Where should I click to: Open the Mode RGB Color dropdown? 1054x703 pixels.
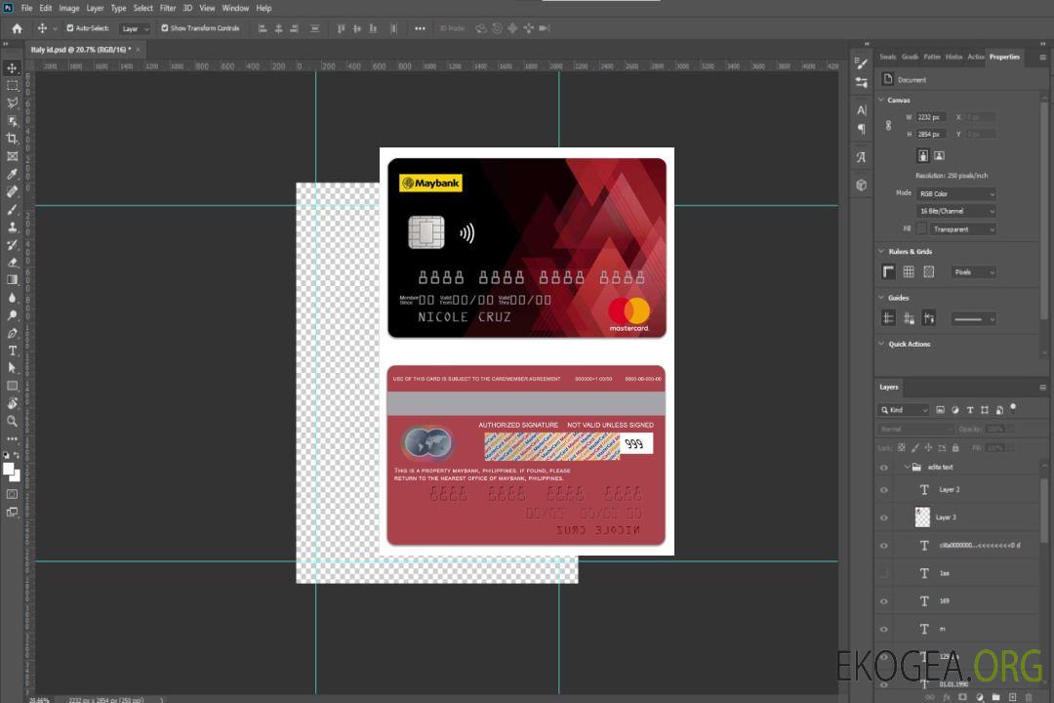tap(955, 193)
